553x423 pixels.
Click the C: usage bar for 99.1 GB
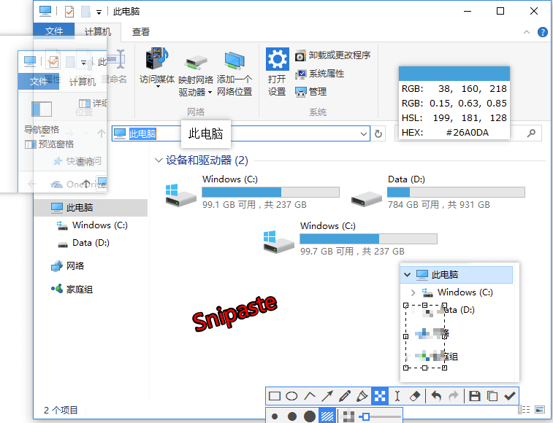point(270,193)
